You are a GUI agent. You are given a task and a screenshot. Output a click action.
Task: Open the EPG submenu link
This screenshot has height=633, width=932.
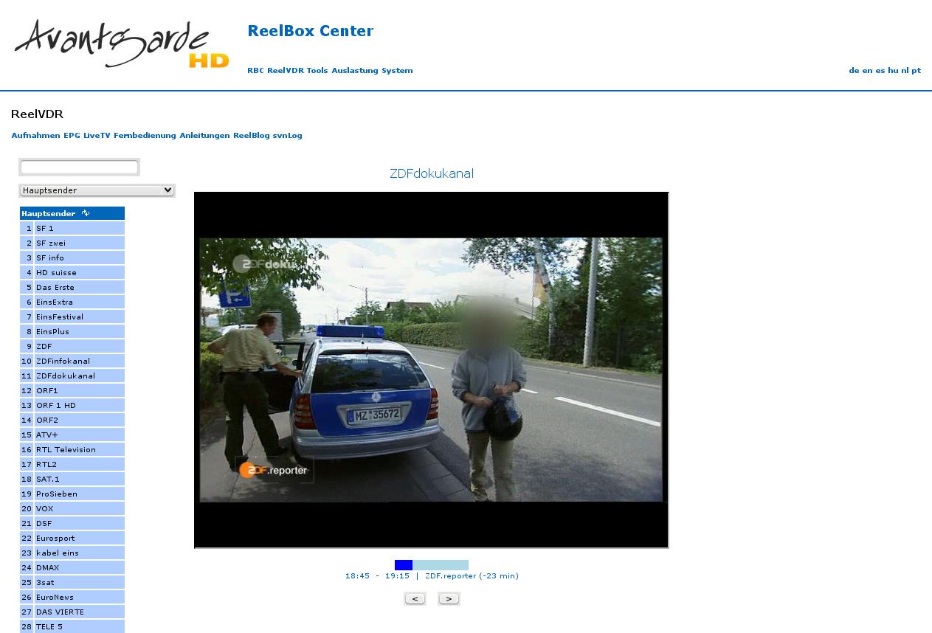(72, 136)
